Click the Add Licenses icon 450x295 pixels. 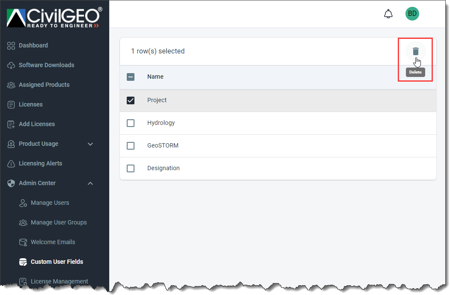click(11, 124)
